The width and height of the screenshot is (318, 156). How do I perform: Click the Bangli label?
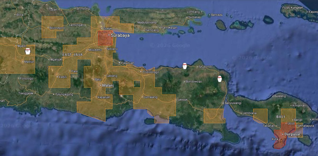298,120
